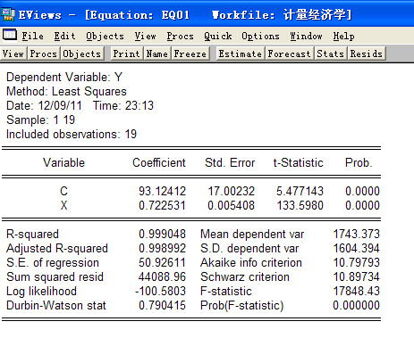The width and height of the screenshot is (414, 338).
Task: Click the Freeze button
Action: coord(190,54)
